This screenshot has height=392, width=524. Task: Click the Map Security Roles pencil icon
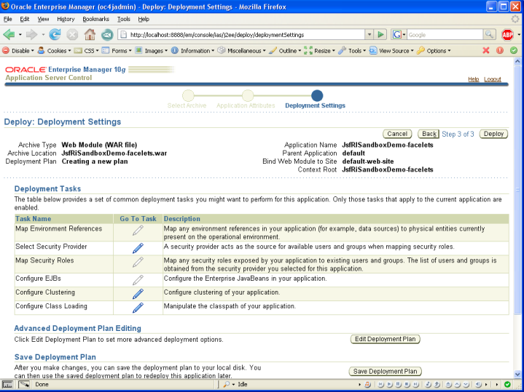pos(138,262)
